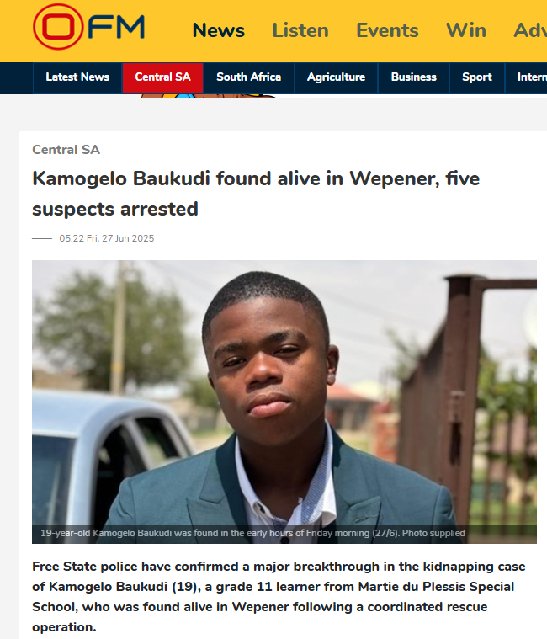Click the Central SA category link above headline
The width and height of the screenshot is (547, 639).
coord(66,150)
